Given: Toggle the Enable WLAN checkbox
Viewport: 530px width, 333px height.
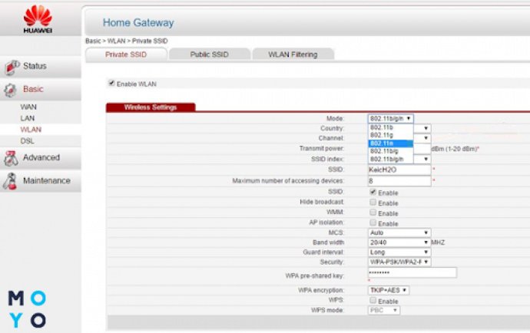Looking at the screenshot, I should pos(111,83).
